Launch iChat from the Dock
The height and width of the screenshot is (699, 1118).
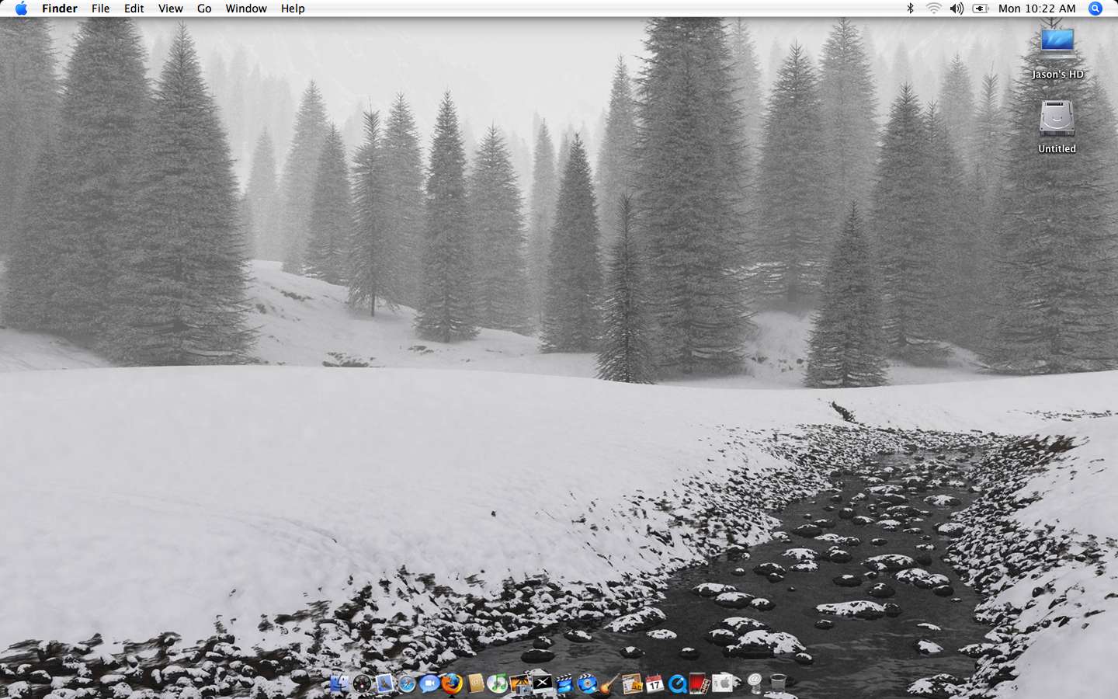click(429, 683)
